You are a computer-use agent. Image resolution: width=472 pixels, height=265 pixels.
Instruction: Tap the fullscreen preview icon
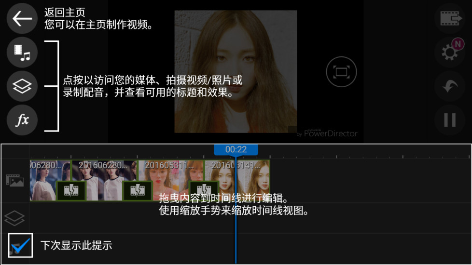(341, 72)
